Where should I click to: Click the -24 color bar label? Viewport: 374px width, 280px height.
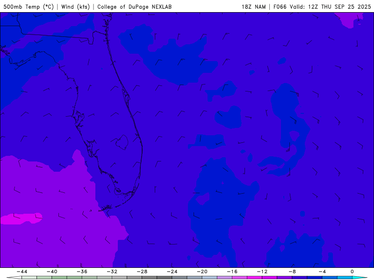pyautogui.click(x=172, y=272)
